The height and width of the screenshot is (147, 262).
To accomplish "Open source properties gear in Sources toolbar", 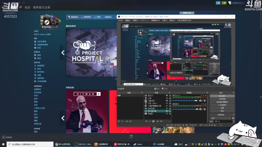I will 153,121.
